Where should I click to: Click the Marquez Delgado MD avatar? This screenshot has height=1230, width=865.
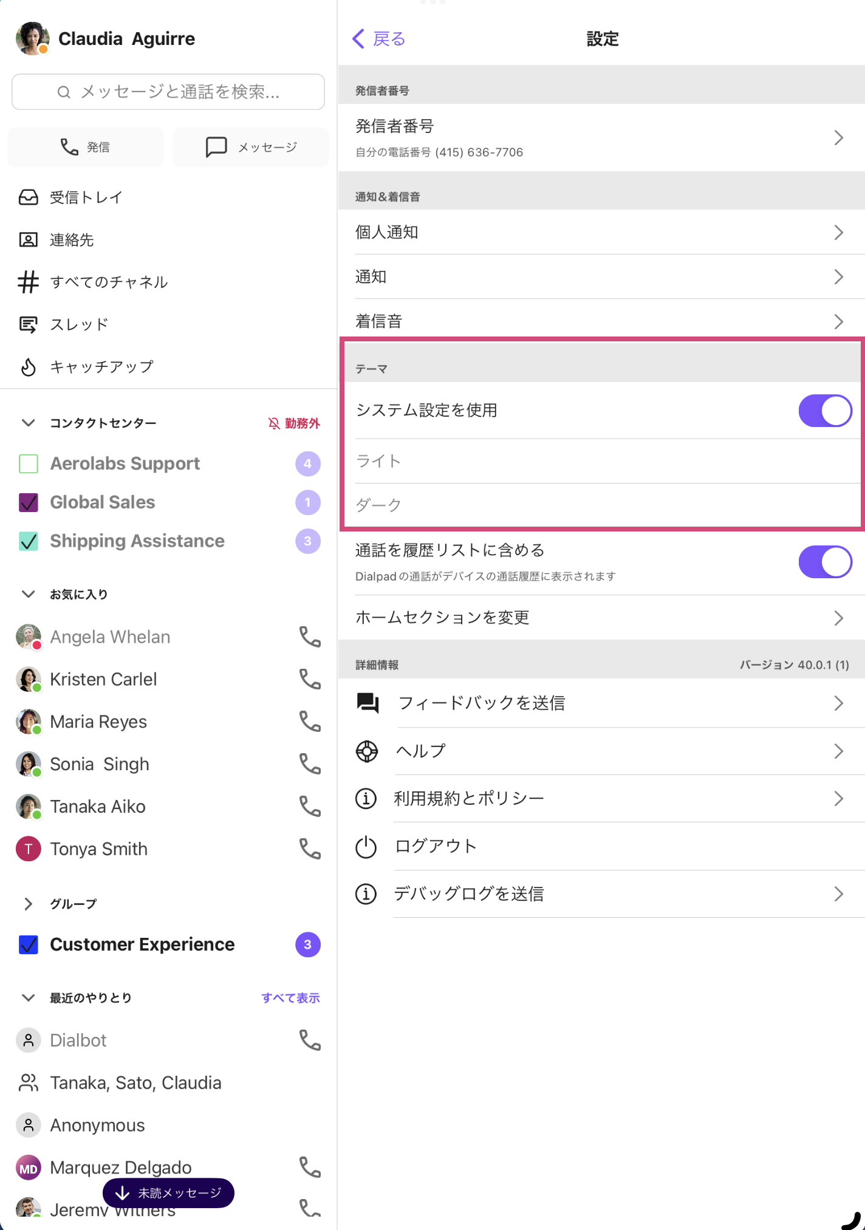click(x=28, y=1167)
